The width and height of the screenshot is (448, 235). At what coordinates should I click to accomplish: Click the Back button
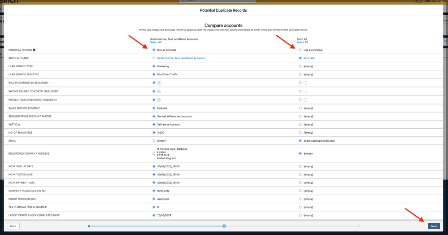click(13, 226)
